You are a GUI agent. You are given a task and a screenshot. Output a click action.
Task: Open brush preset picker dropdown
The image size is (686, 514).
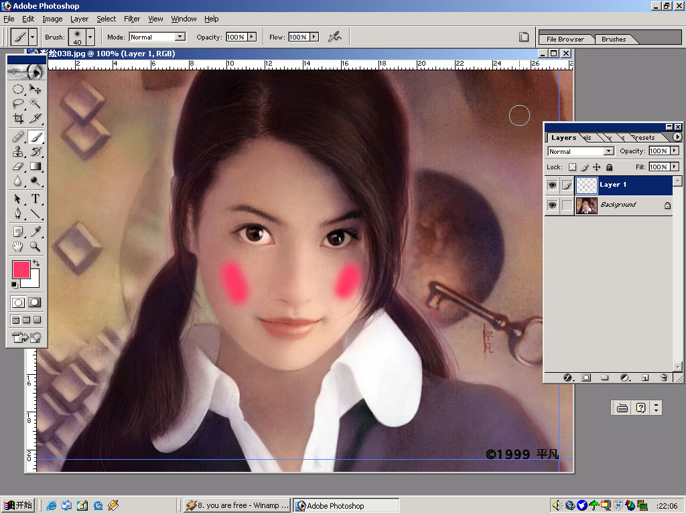coord(90,37)
